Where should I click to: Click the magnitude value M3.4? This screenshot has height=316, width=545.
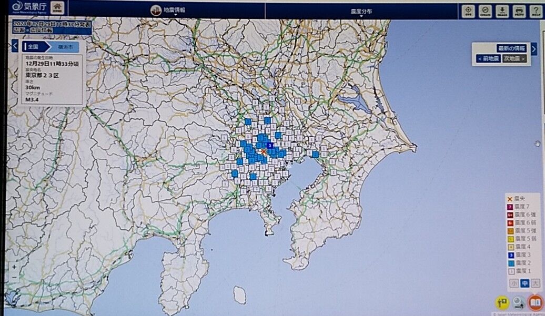32,100
